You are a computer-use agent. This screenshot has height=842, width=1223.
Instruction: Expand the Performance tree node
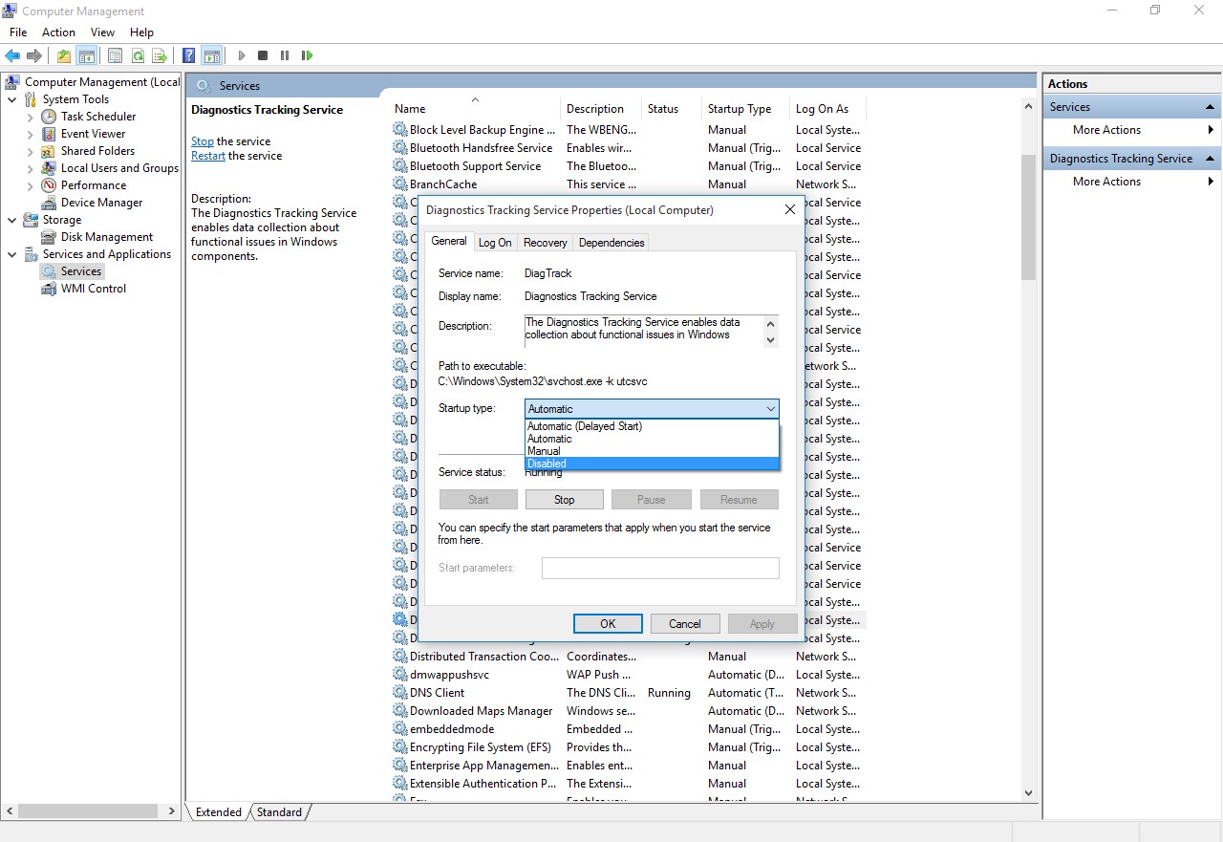coord(30,185)
